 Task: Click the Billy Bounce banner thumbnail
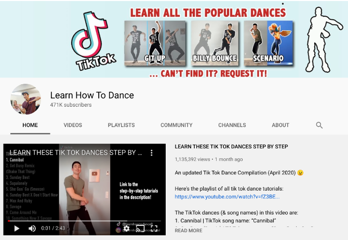pyautogui.click(x=215, y=43)
